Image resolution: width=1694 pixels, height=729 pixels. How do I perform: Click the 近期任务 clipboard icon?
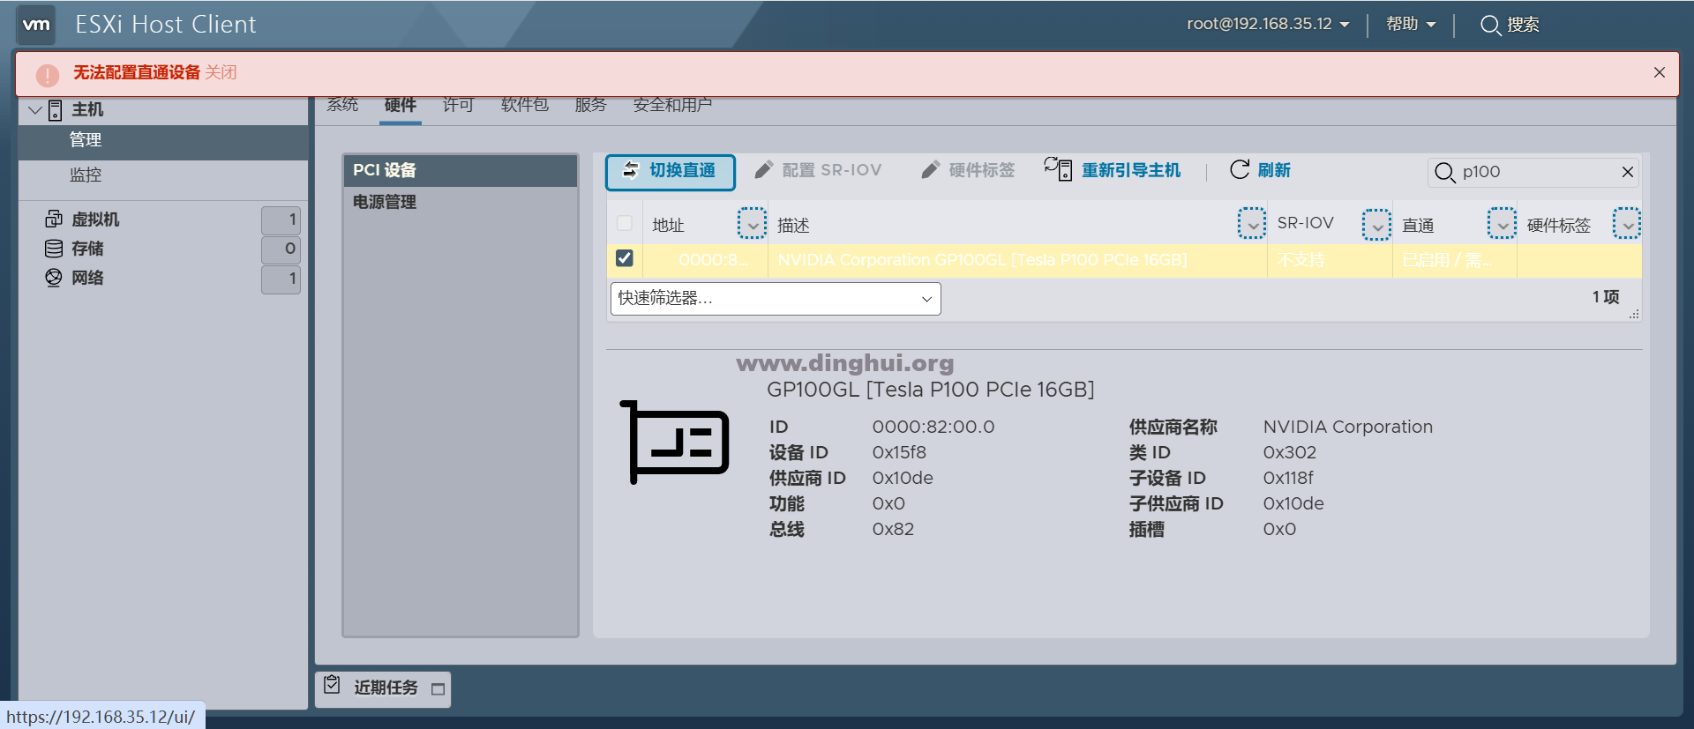coord(332,685)
